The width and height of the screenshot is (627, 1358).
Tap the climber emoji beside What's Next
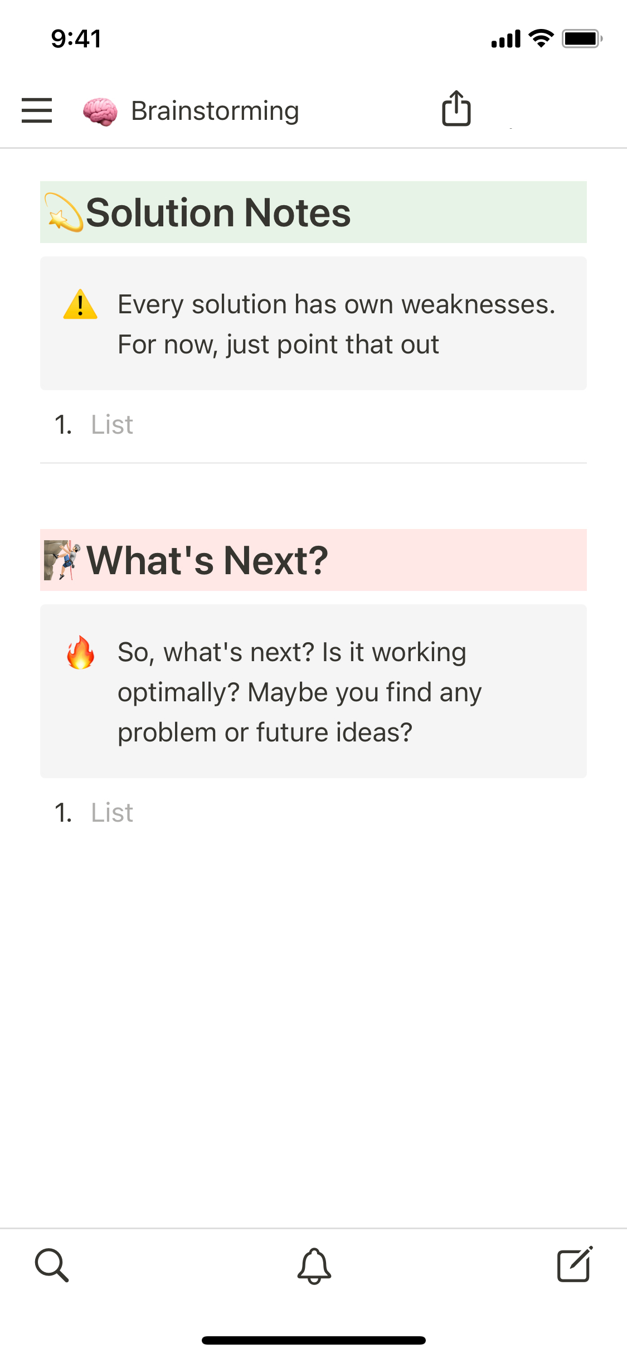(x=62, y=560)
